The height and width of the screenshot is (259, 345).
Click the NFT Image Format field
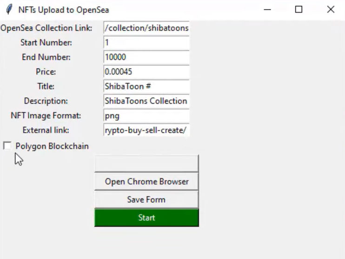146,115
